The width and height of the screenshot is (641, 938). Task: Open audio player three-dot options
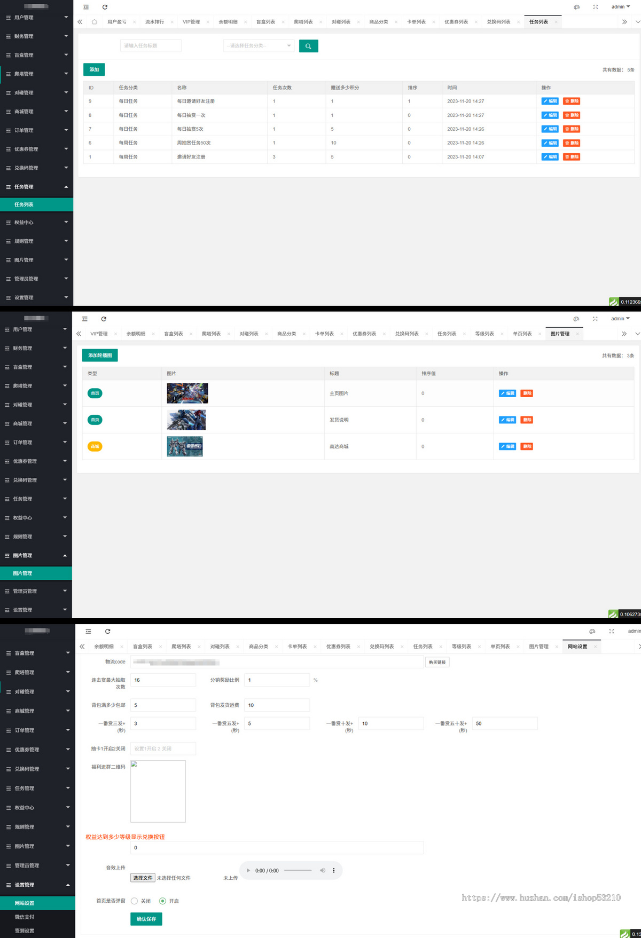(334, 870)
